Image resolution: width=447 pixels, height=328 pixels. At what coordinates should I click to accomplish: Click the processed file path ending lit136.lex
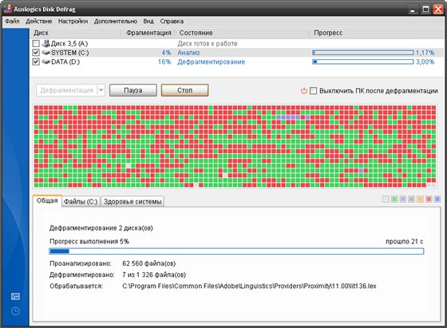[x=249, y=287]
